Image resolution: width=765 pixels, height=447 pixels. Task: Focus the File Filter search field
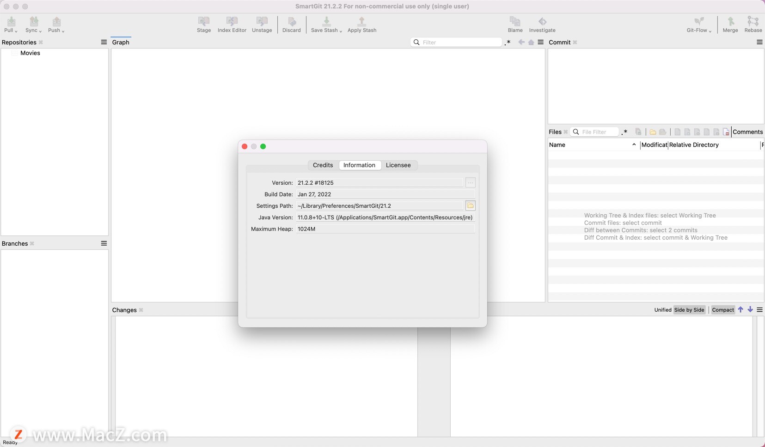[x=595, y=132]
